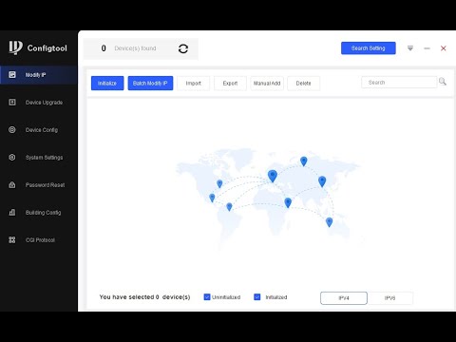Click the Modify IP sidebar icon

pyautogui.click(x=12, y=75)
